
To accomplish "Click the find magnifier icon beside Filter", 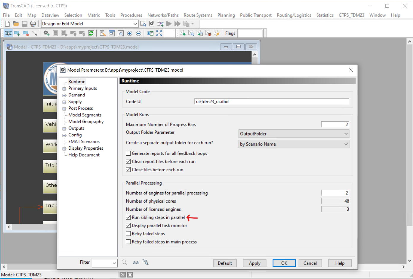I will click(125, 262).
